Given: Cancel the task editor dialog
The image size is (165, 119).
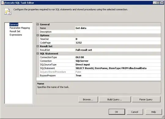Looking at the screenshot, I should point(135,112).
